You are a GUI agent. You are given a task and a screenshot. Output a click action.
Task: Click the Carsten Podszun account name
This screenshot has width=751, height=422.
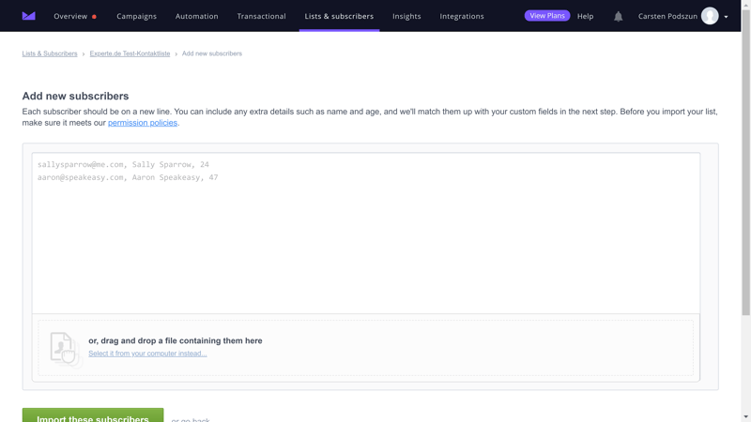(667, 16)
